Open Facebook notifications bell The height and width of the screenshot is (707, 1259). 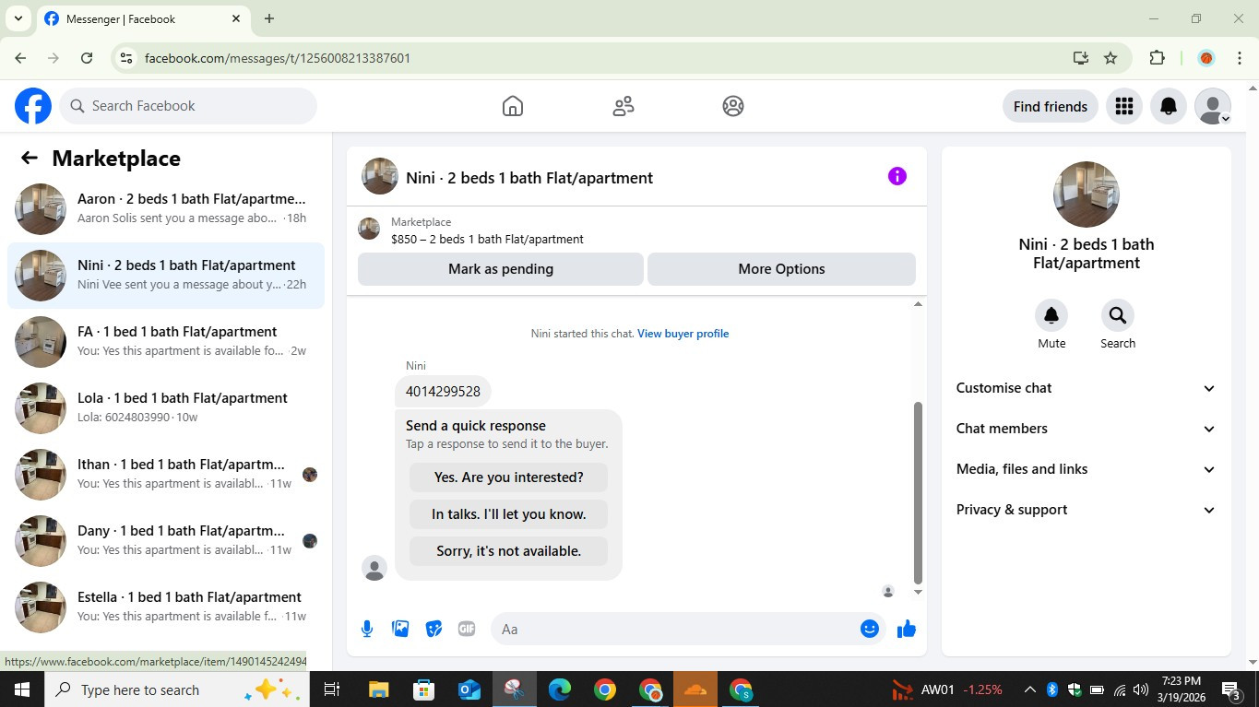click(1169, 106)
